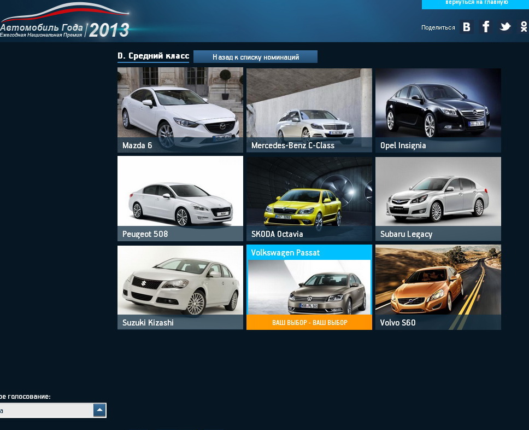Go back via 'Назад к списку номинаций'

[x=255, y=57]
